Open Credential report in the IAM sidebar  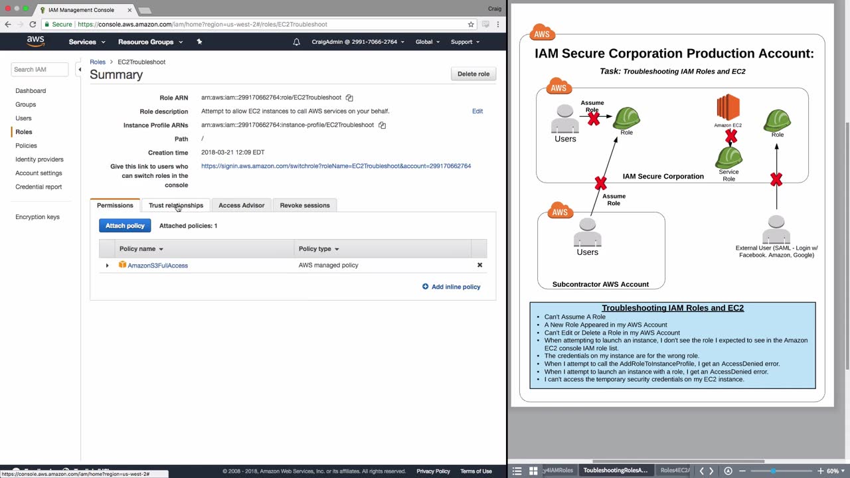[x=39, y=187]
